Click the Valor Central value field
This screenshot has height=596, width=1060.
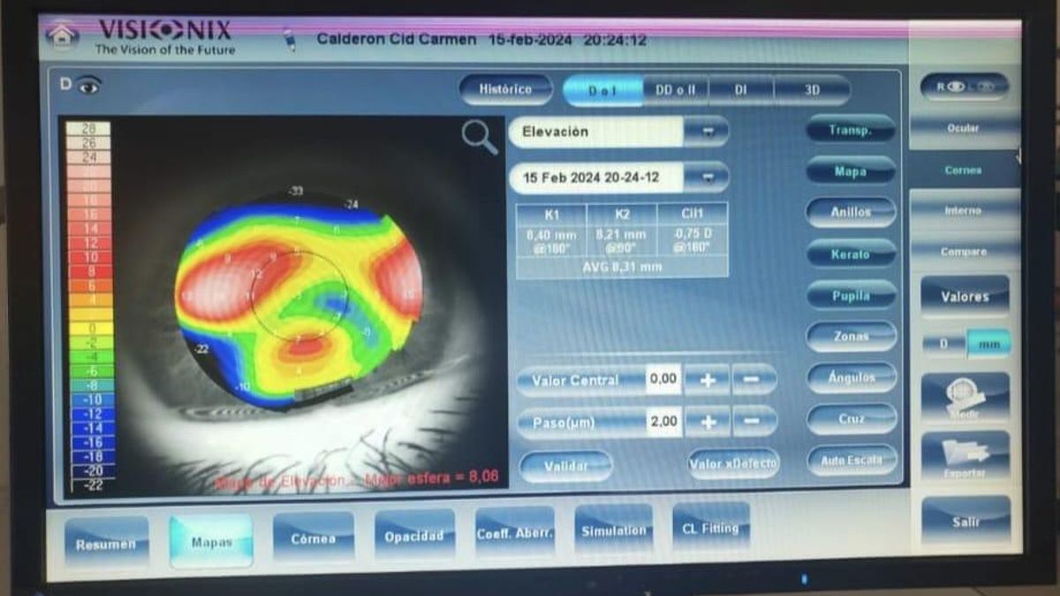662,380
